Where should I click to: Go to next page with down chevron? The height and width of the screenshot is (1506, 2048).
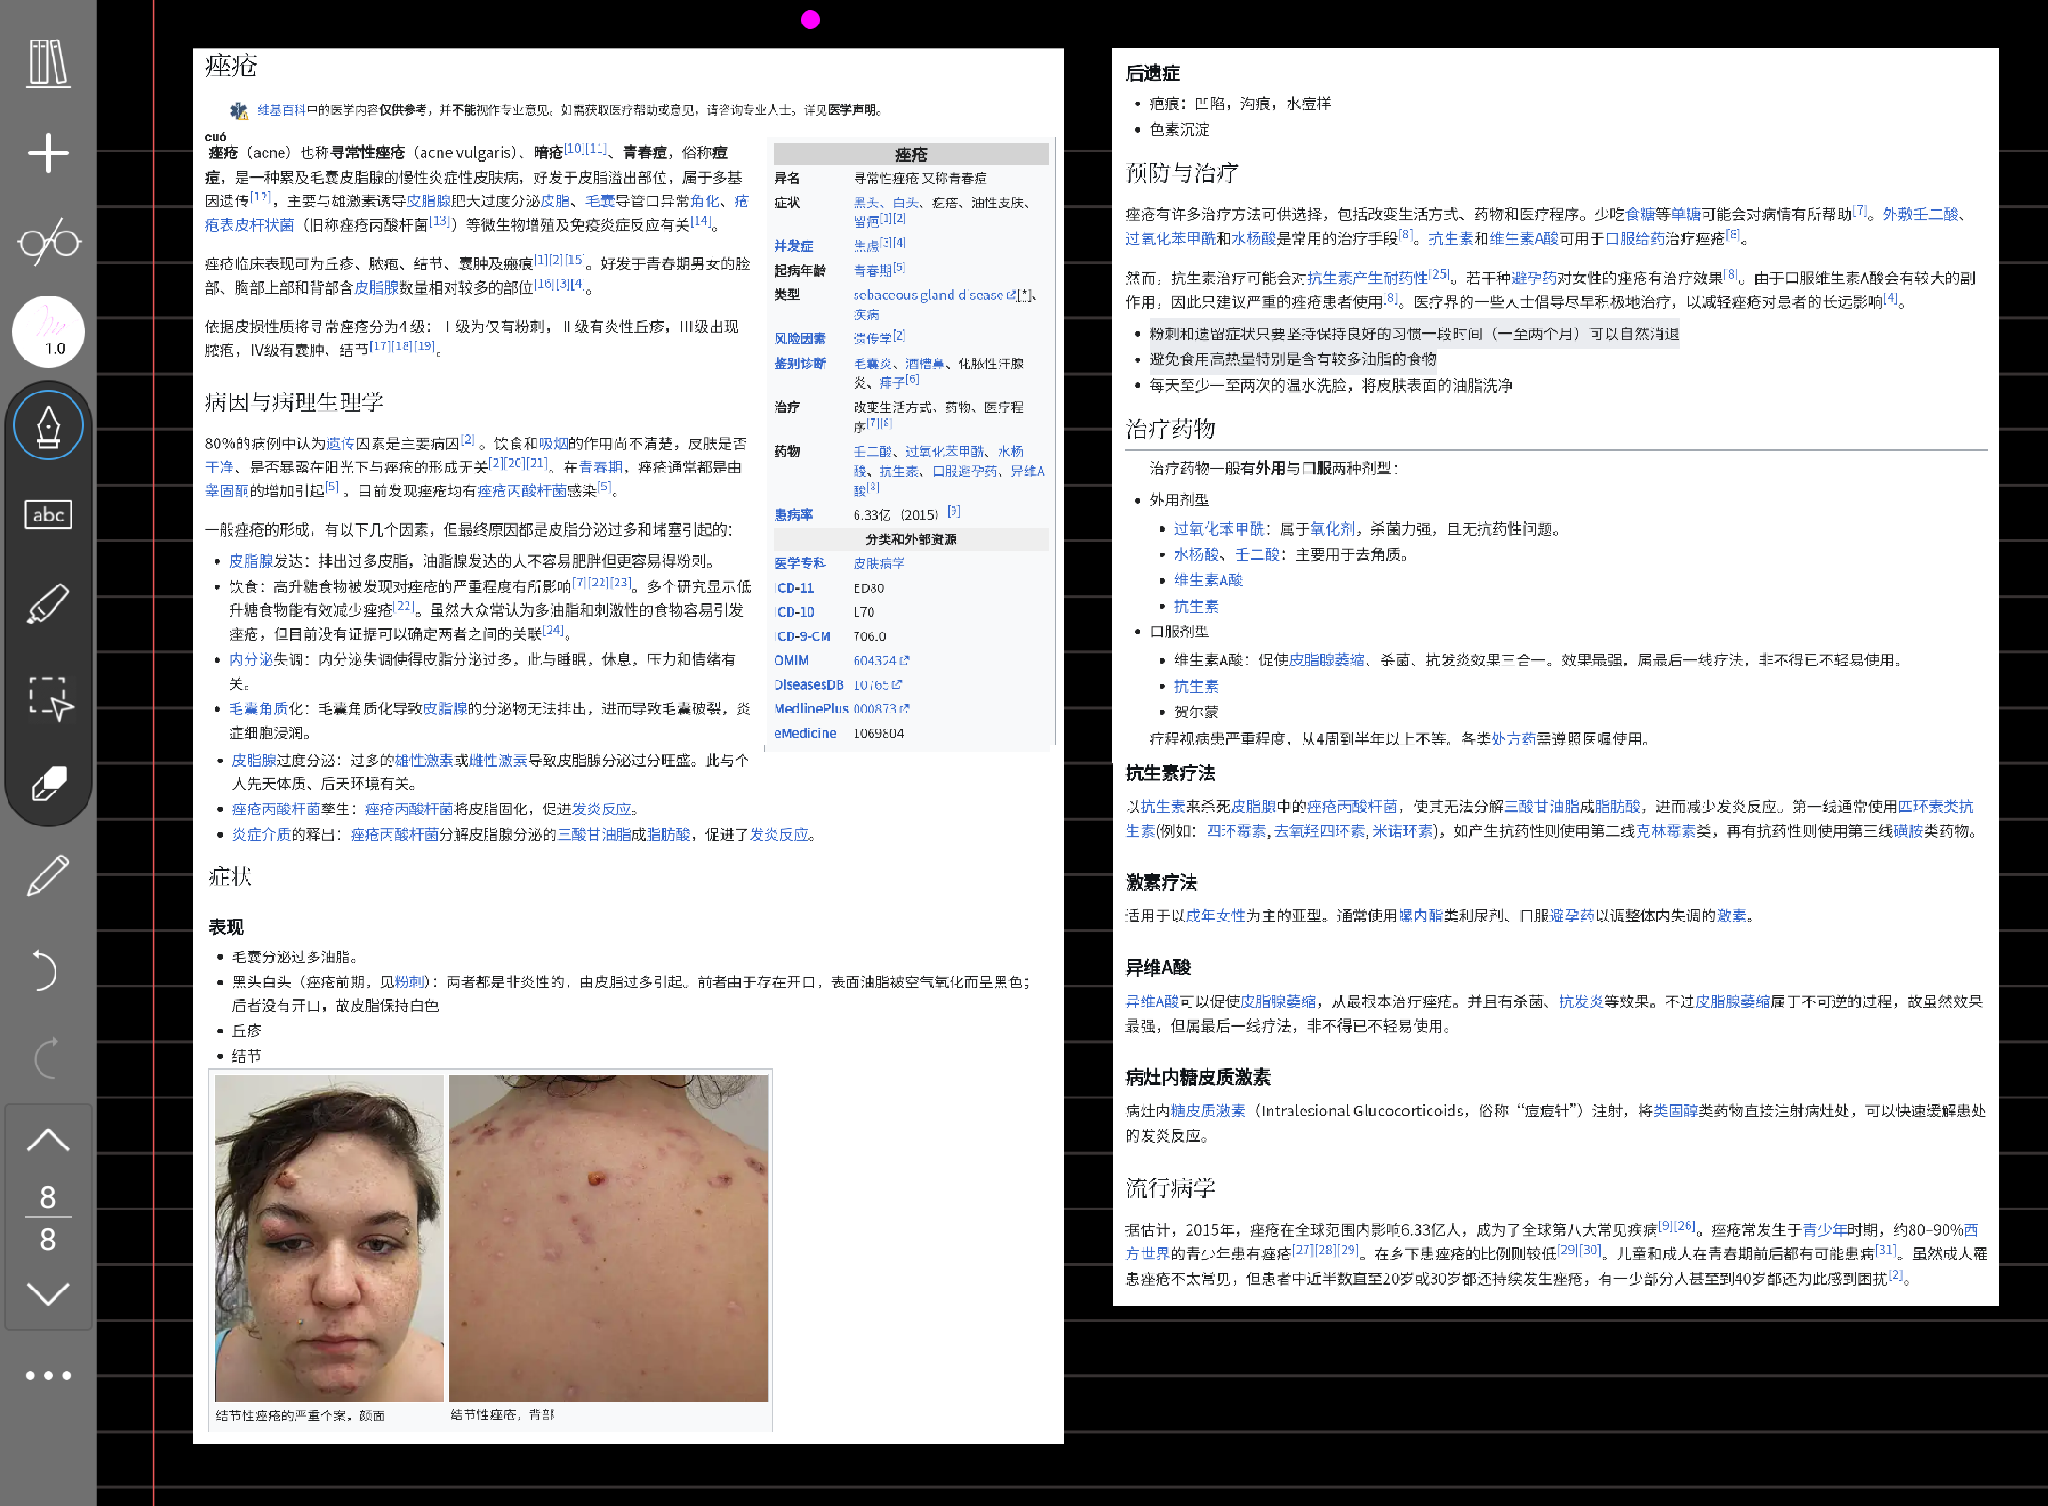click(48, 1293)
